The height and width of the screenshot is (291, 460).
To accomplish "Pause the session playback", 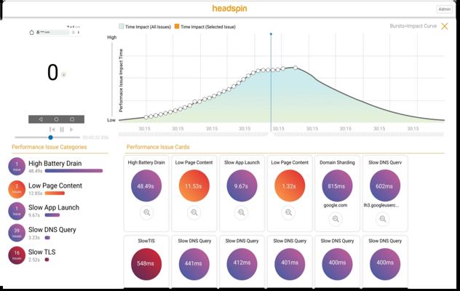I will [x=62, y=129].
